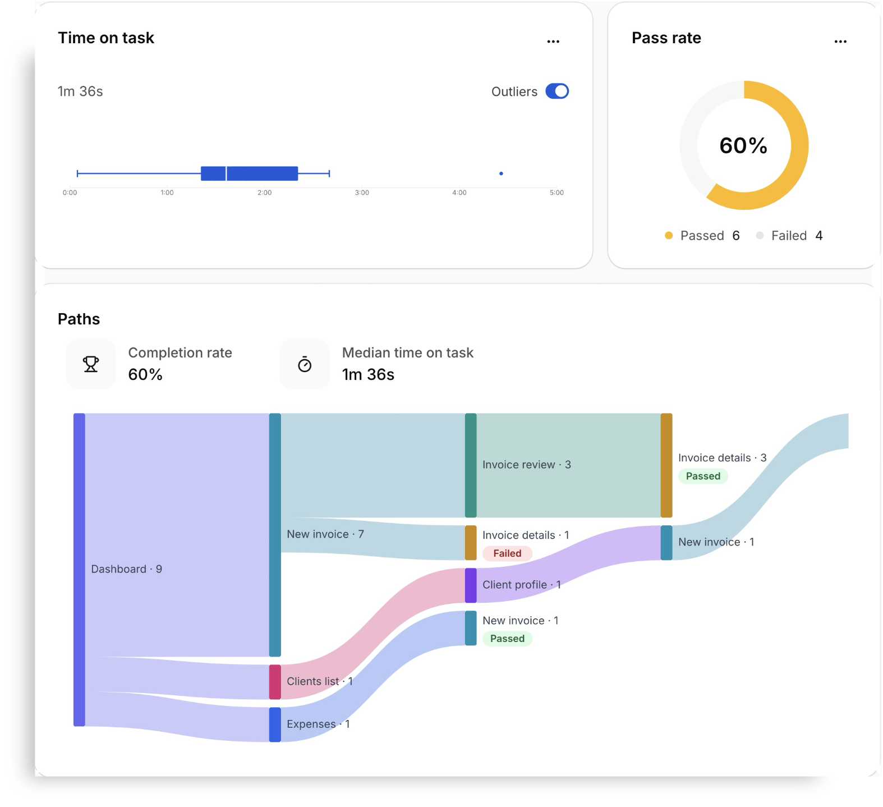This screenshot has height=807, width=883.
Task: Click the yellow Passed legend dot
Action: (x=669, y=236)
